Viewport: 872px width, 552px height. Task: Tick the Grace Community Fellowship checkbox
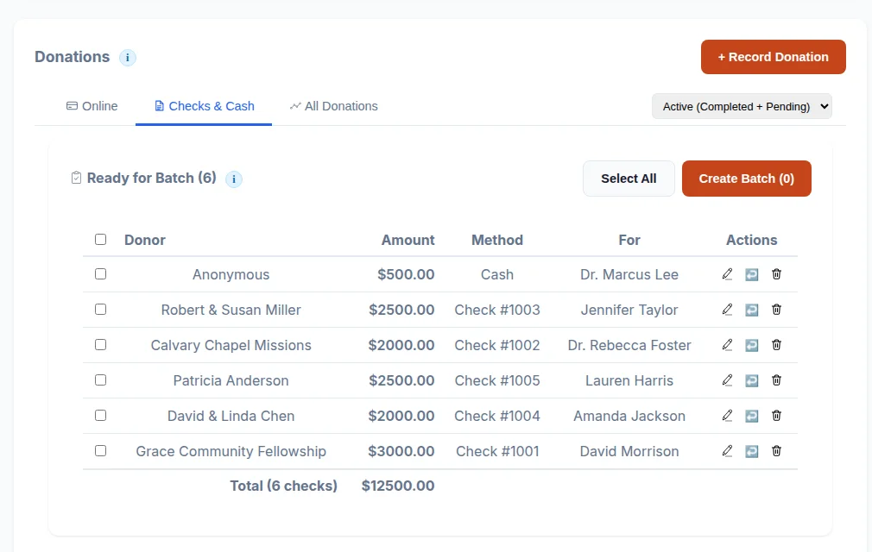click(x=101, y=450)
